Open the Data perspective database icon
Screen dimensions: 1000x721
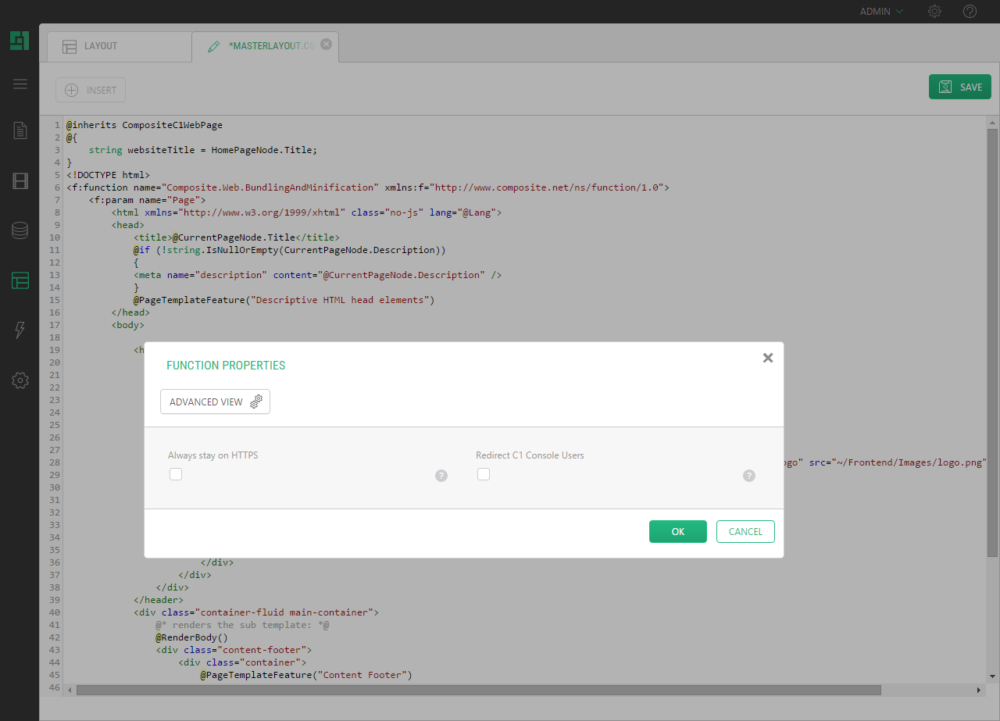click(20, 230)
